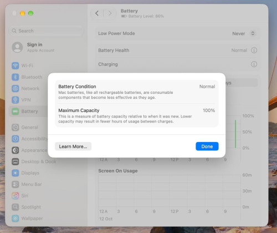Go back with the left chevron
277x233 pixels.
click(x=97, y=13)
